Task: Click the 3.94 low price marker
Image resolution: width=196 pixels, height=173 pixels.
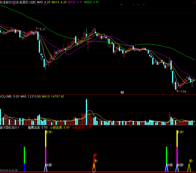Action: 182,91
